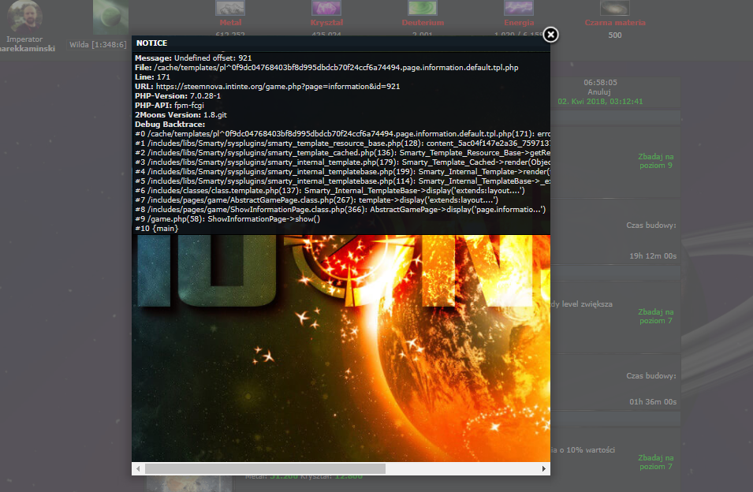This screenshot has width=753, height=492.
Task: Click backtrace entry #10 {main}
Action: click(157, 229)
